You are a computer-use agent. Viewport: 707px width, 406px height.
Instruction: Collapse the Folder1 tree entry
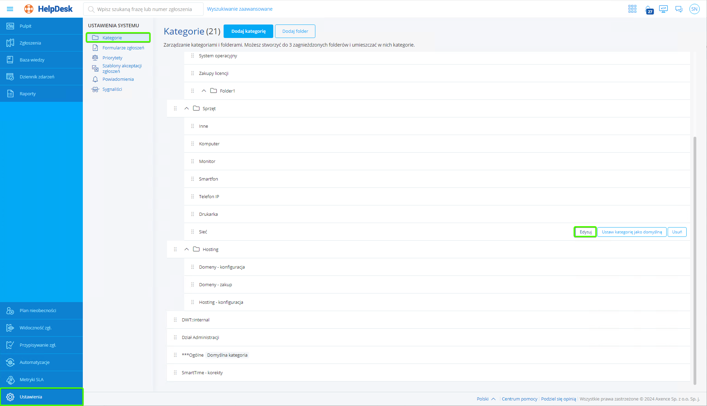[x=204, y=90]
